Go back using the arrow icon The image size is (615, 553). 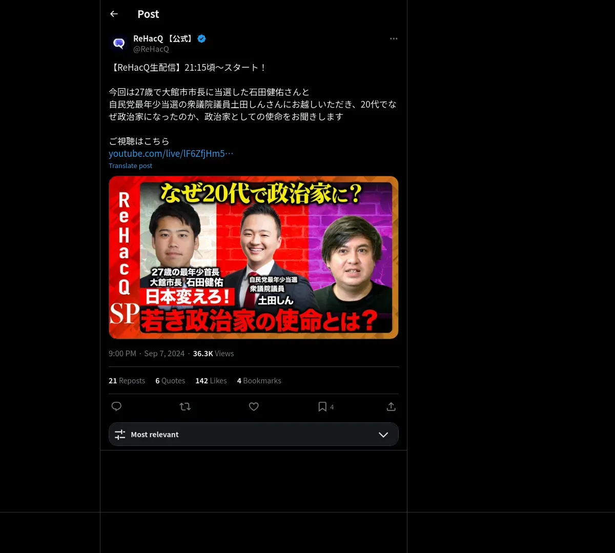point(114,14)
